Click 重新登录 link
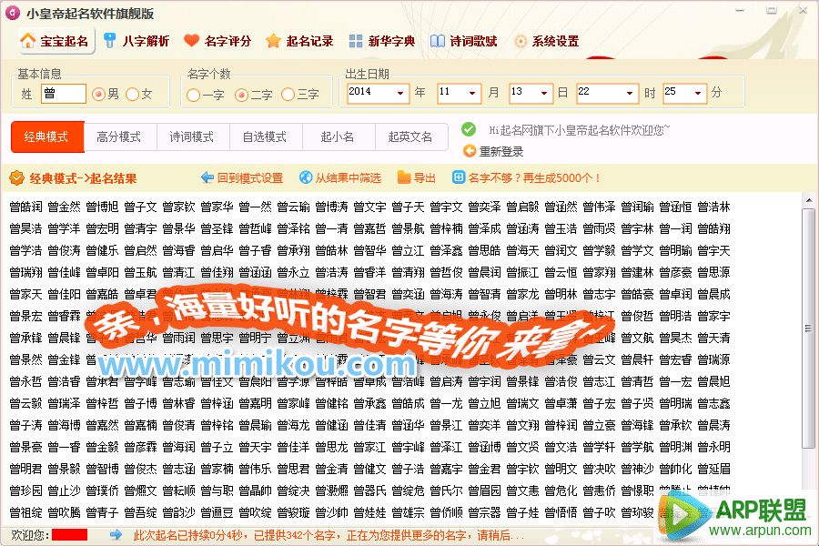 tap(500, 152)
